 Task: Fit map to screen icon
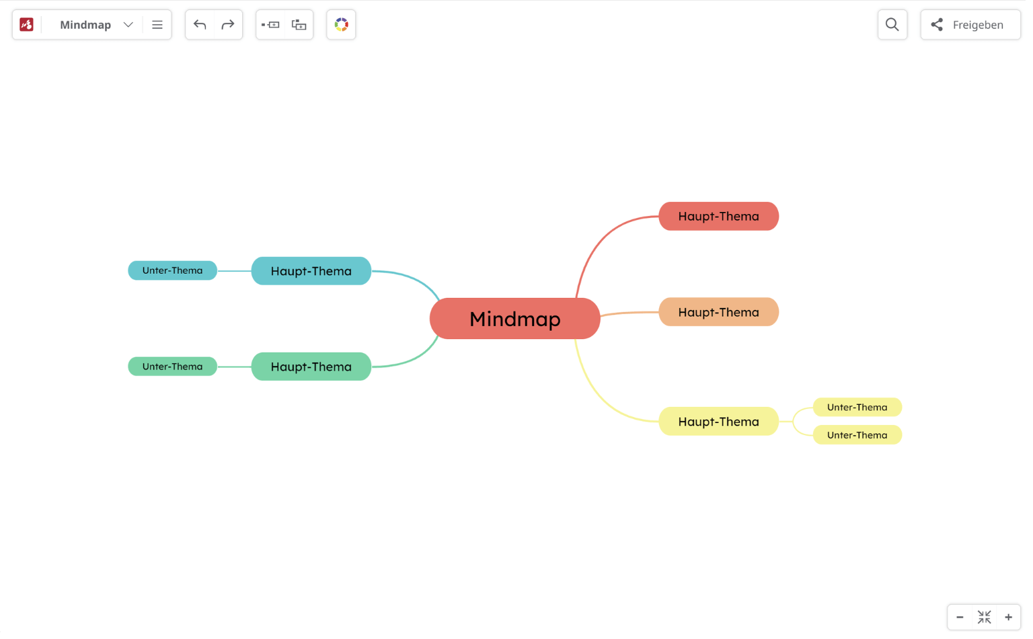pos(985,617)
